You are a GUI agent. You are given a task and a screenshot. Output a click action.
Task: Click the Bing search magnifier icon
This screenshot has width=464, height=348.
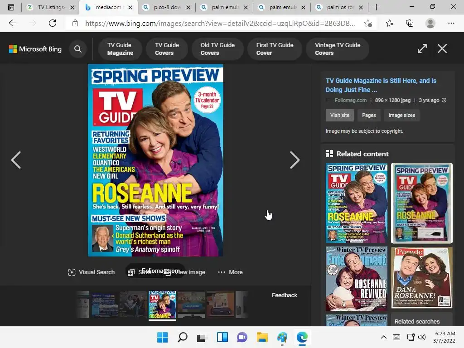tap(78, 49)
